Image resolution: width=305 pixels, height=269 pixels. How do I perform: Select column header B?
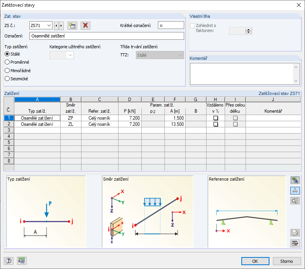click(x=71, y=100)
